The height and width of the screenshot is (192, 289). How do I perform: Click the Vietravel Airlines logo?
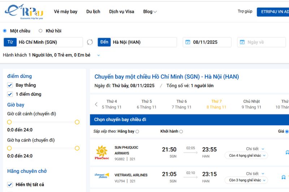pos(102,176)
